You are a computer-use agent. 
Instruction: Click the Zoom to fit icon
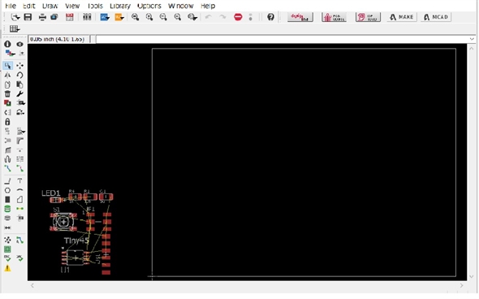point(135,17)
